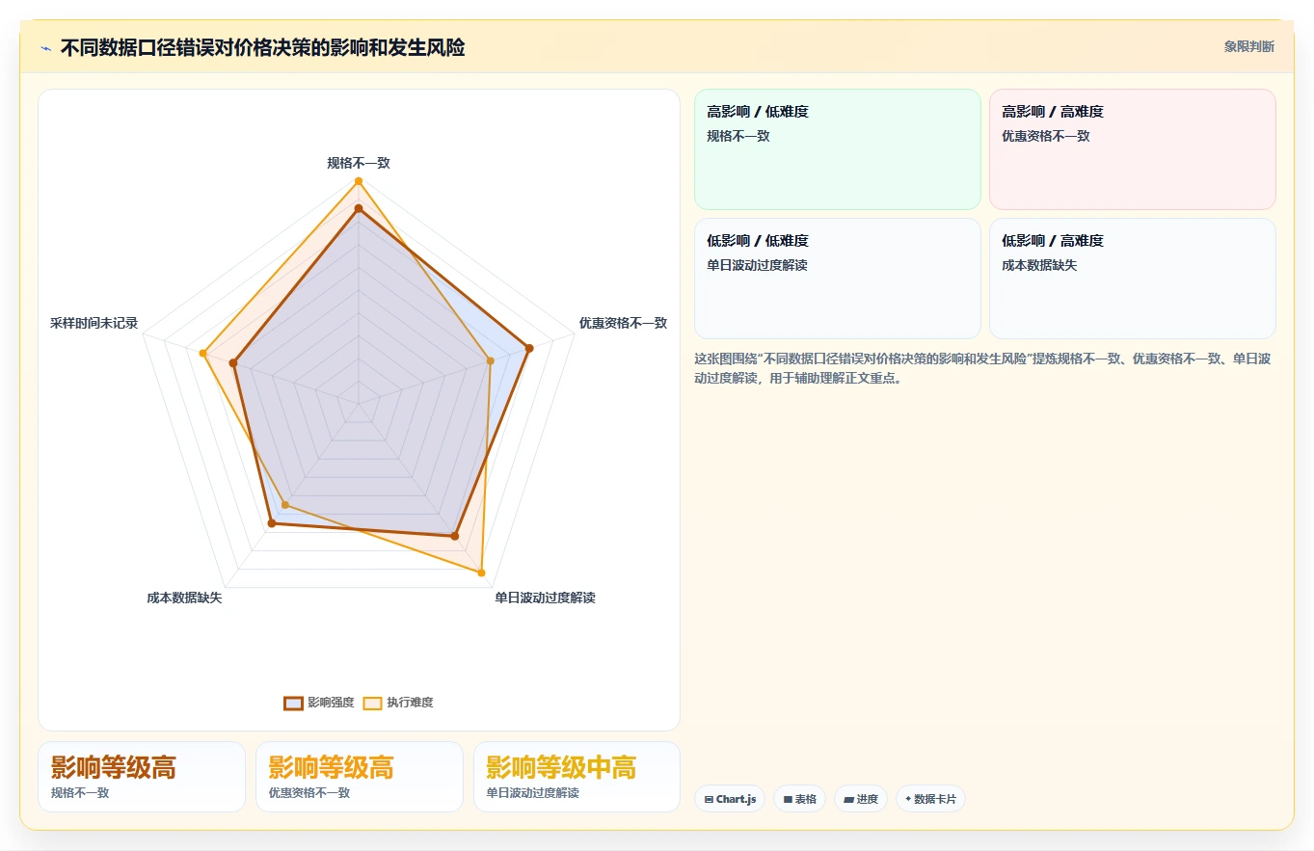Open the 高影响 / 高难度 quadrant card
The image size is (1314, 851).
[1132, 149]
